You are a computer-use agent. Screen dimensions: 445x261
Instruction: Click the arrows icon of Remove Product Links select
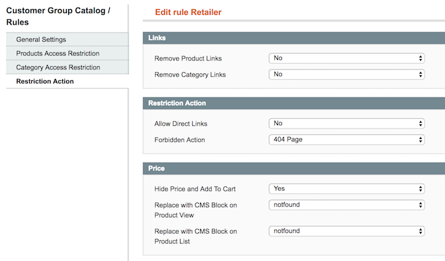420,58
